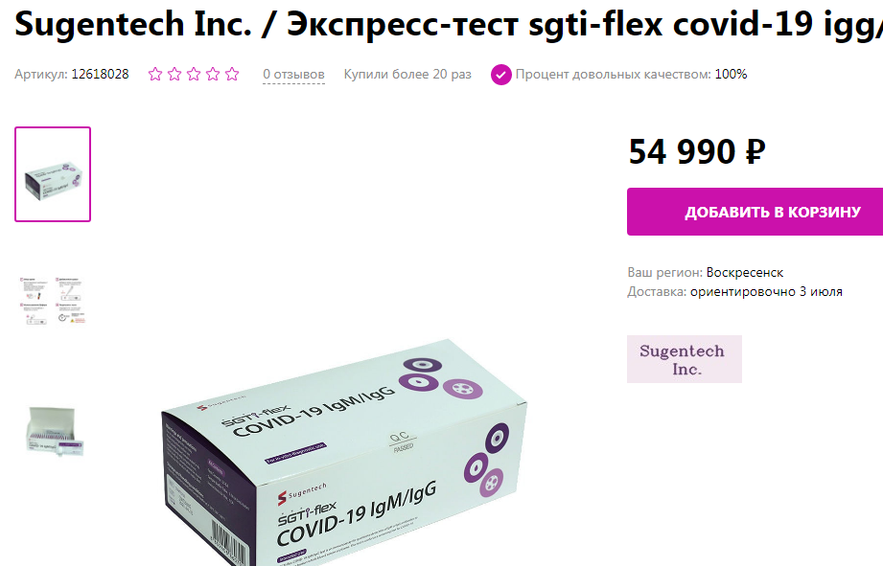
Task: Select the instructions sheet thumbnail
Action: [53, 301]
